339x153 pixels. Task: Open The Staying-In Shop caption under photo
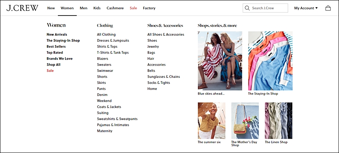point(263,94)
